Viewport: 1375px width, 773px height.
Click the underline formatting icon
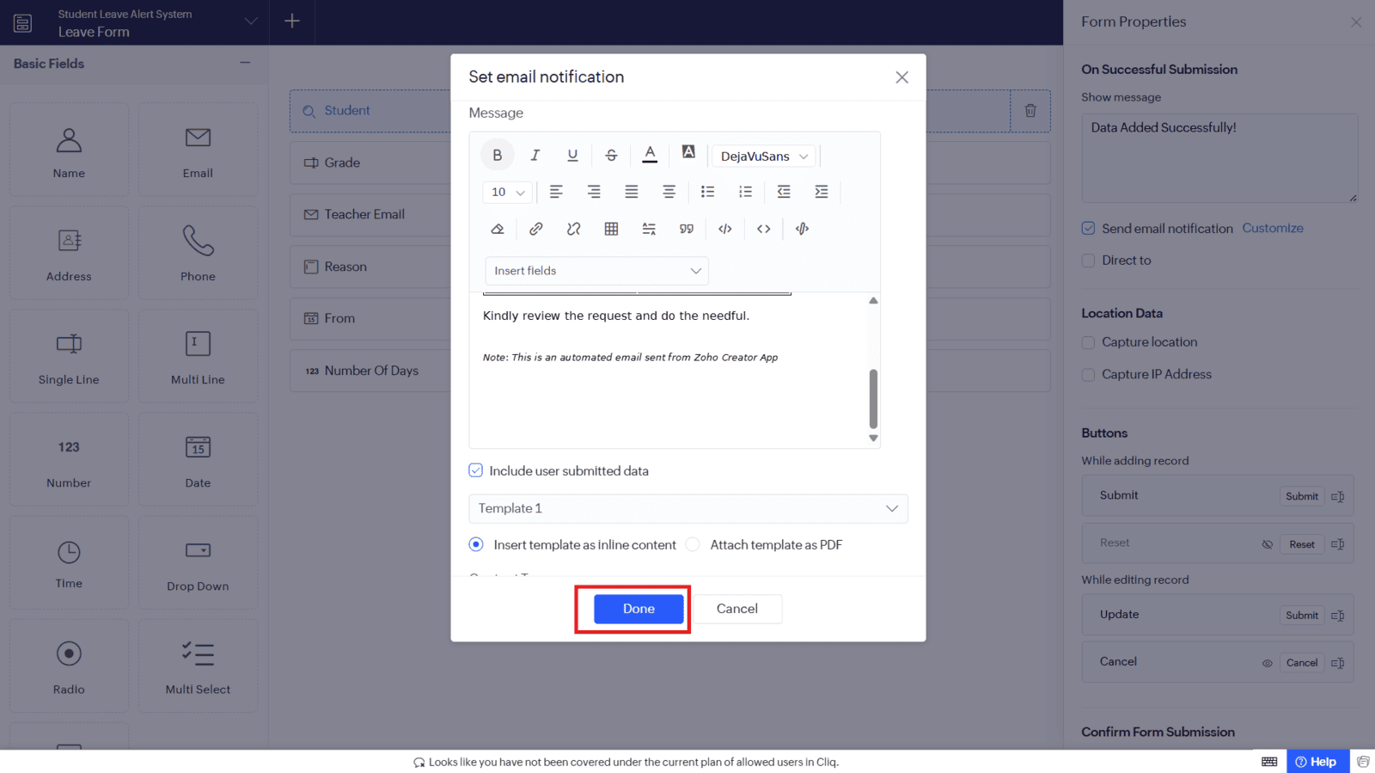click(572, 156)
